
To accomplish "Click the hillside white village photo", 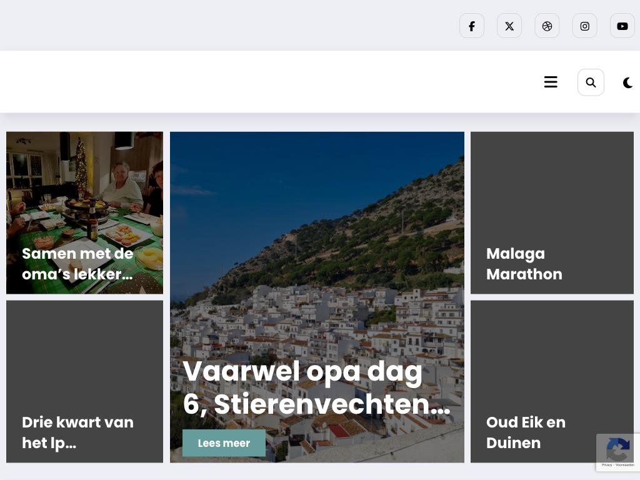I will (x=317, y=250).
